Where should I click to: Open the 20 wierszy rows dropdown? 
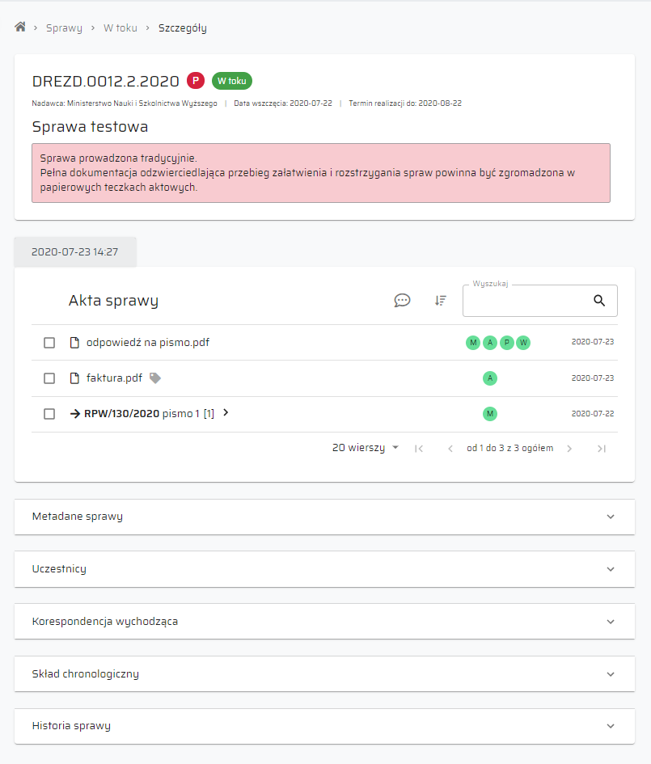point(366,448)
